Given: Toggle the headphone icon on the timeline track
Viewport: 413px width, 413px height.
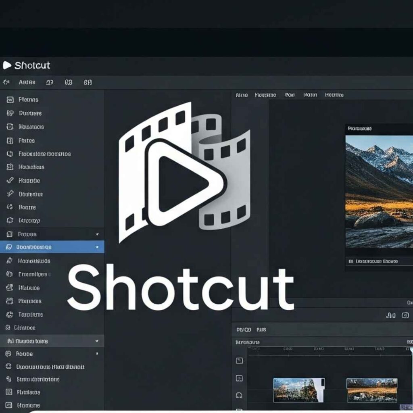Looking at the screenshot, I should (x=239, y=395).
